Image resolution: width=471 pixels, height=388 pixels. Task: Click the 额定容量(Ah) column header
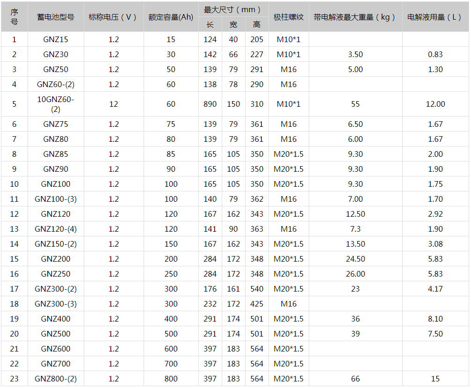tap(171, 17)
